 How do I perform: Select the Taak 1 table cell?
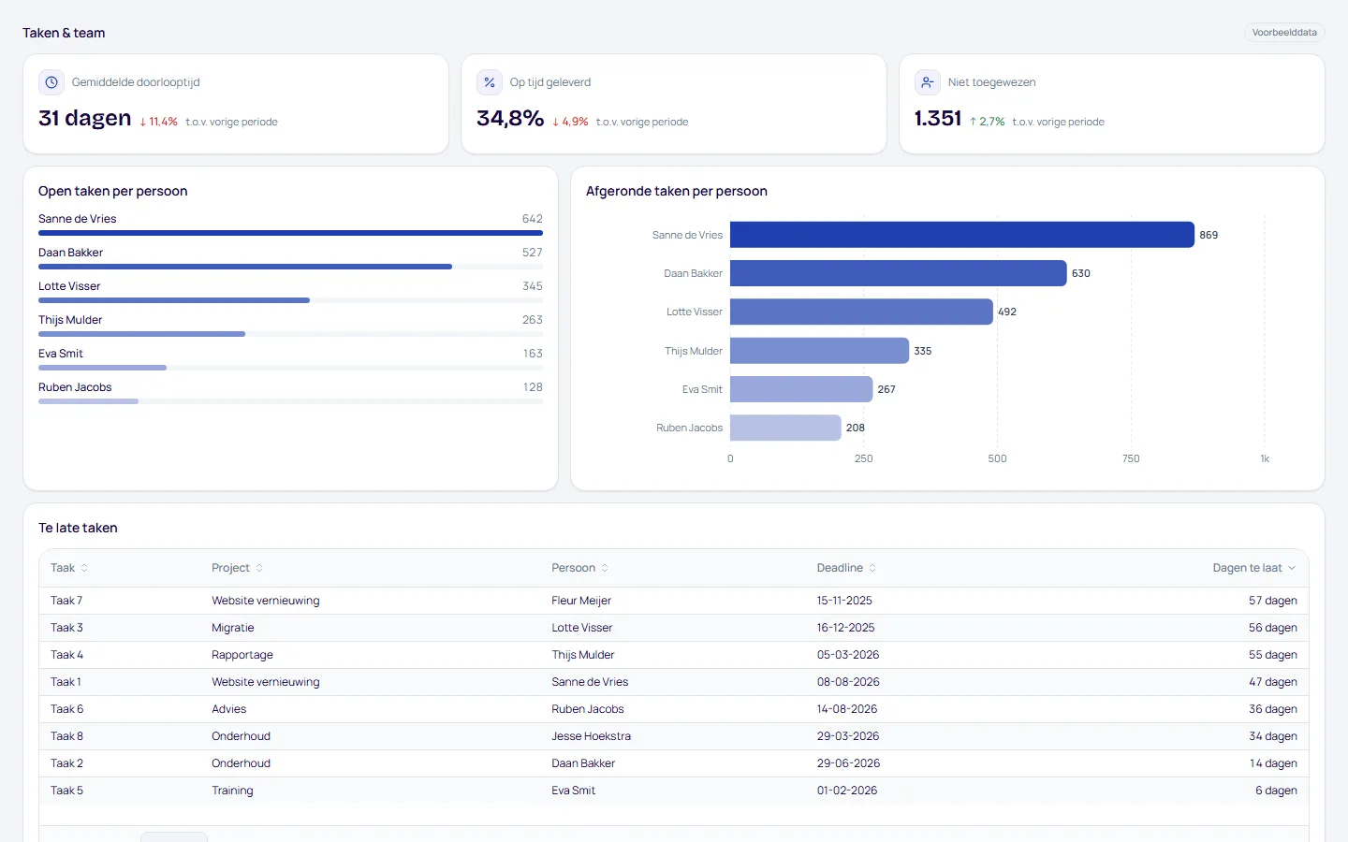pos(66,682)
